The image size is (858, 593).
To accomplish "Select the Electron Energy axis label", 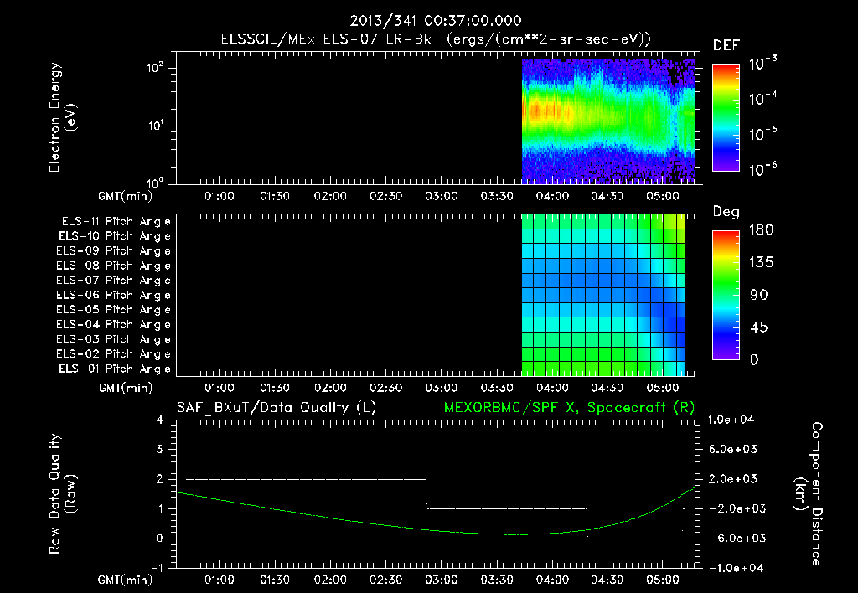I will click(x=62, y=117).
